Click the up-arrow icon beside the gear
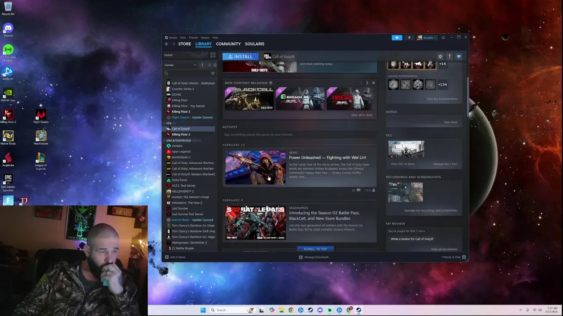 [449, 56]
